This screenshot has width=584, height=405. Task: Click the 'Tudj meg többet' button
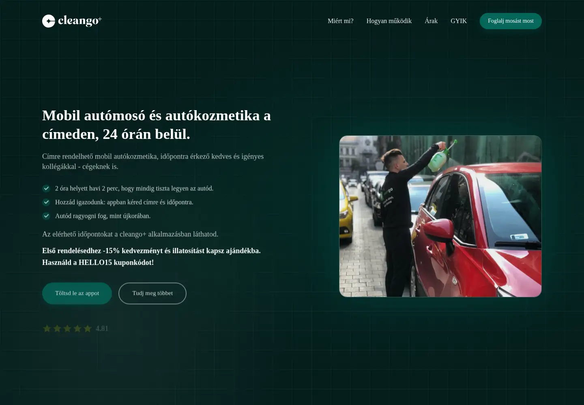[152, 293]
